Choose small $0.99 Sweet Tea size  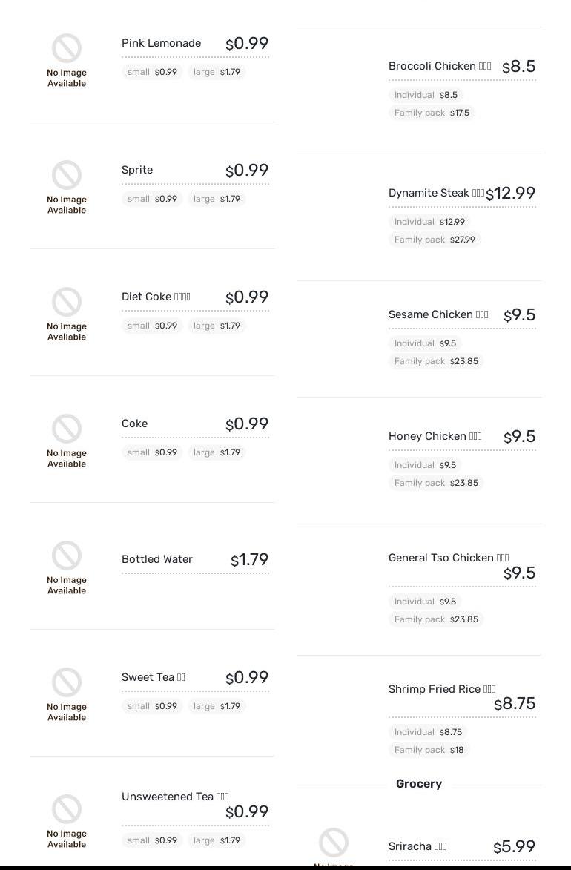click(x=152, y=706)
